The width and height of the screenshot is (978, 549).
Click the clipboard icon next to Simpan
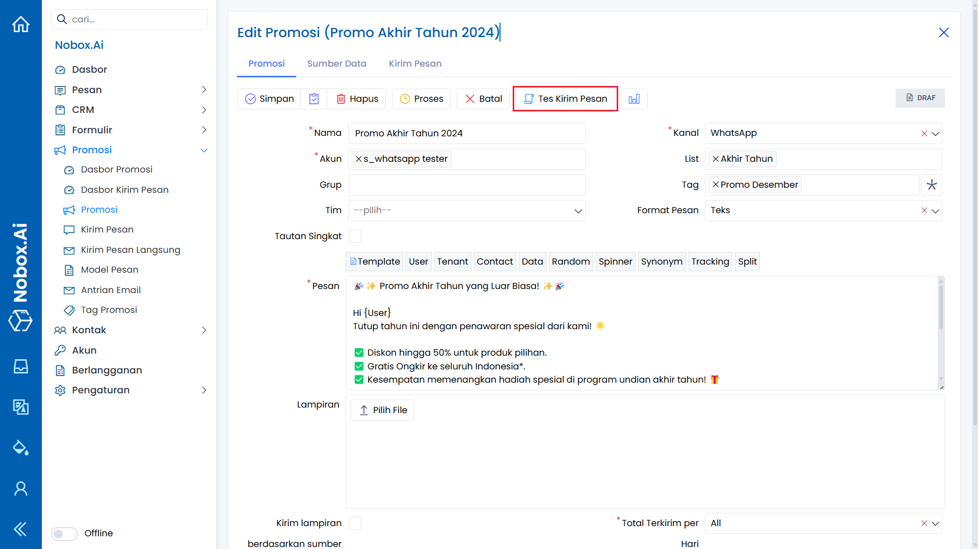(314, 99)
